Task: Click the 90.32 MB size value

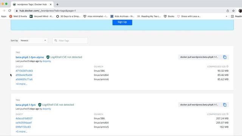Action: click(x=223, y=71)
